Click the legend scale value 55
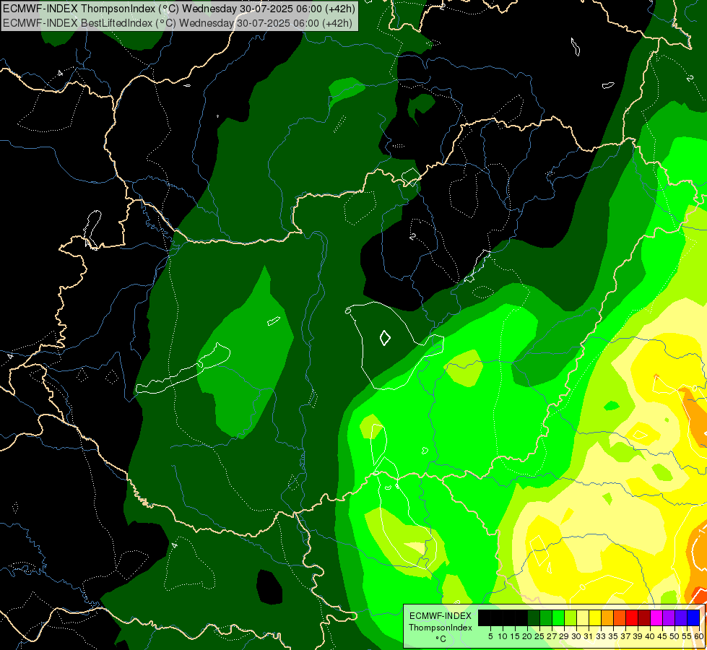The image size is (707, 650). coord(687,636)
